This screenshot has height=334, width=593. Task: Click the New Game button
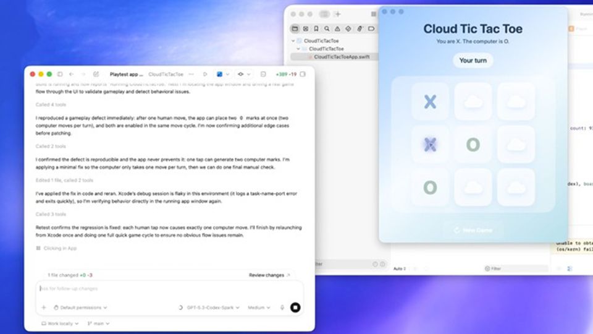click(473, 230)
